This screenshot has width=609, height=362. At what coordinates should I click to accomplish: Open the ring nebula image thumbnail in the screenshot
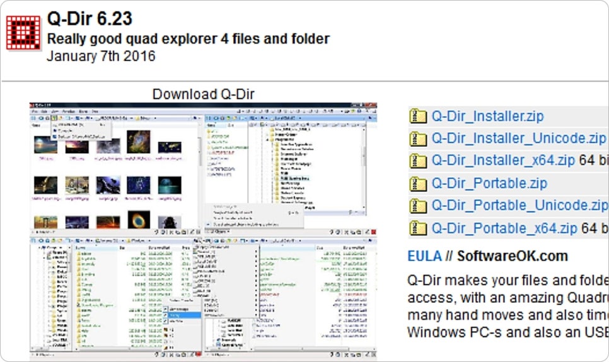tap(139, 220)
